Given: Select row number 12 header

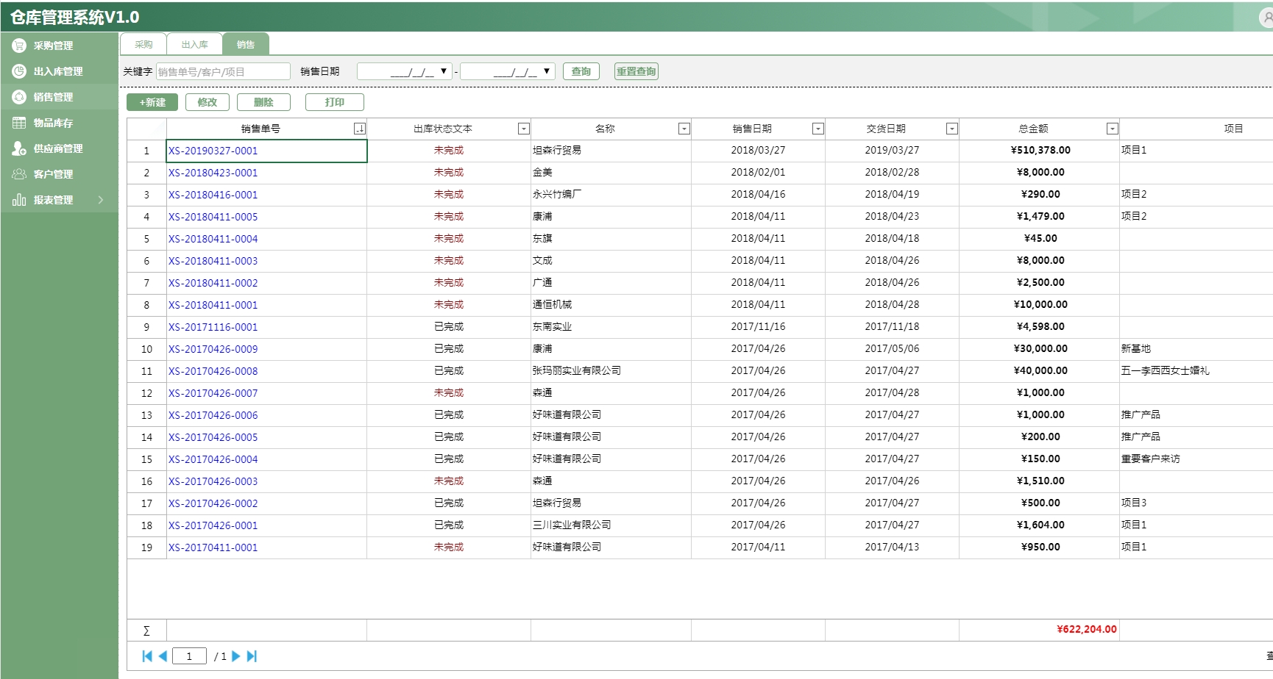Looking at the screenshot, I should pos(146,393).
